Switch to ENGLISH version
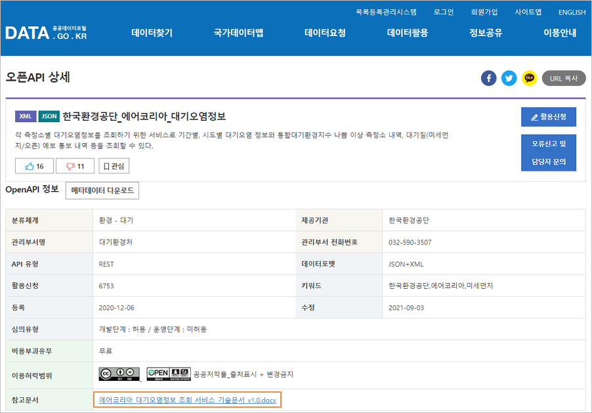This screenshot has width=592, height=413. pyautogui.click(x=572, y=12)
